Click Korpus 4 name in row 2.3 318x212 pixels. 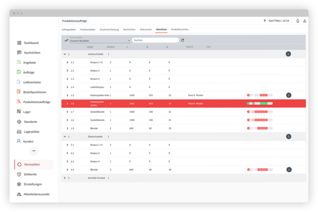pos(95,162)
